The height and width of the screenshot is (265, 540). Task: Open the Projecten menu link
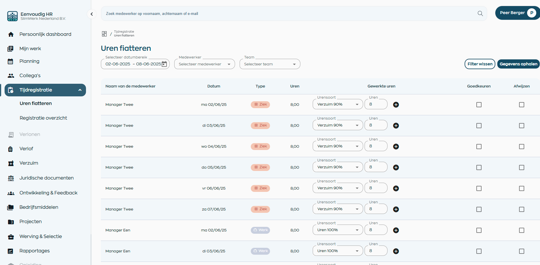pyautogui.click(x=30, y=221)
